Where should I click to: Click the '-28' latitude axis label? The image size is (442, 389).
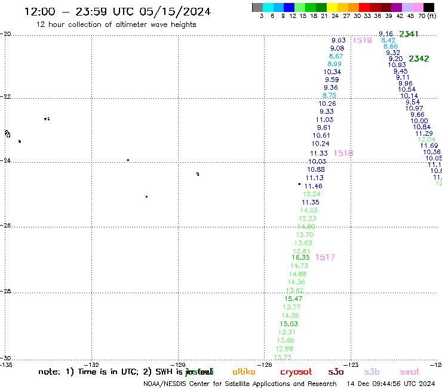coord(5,291)
